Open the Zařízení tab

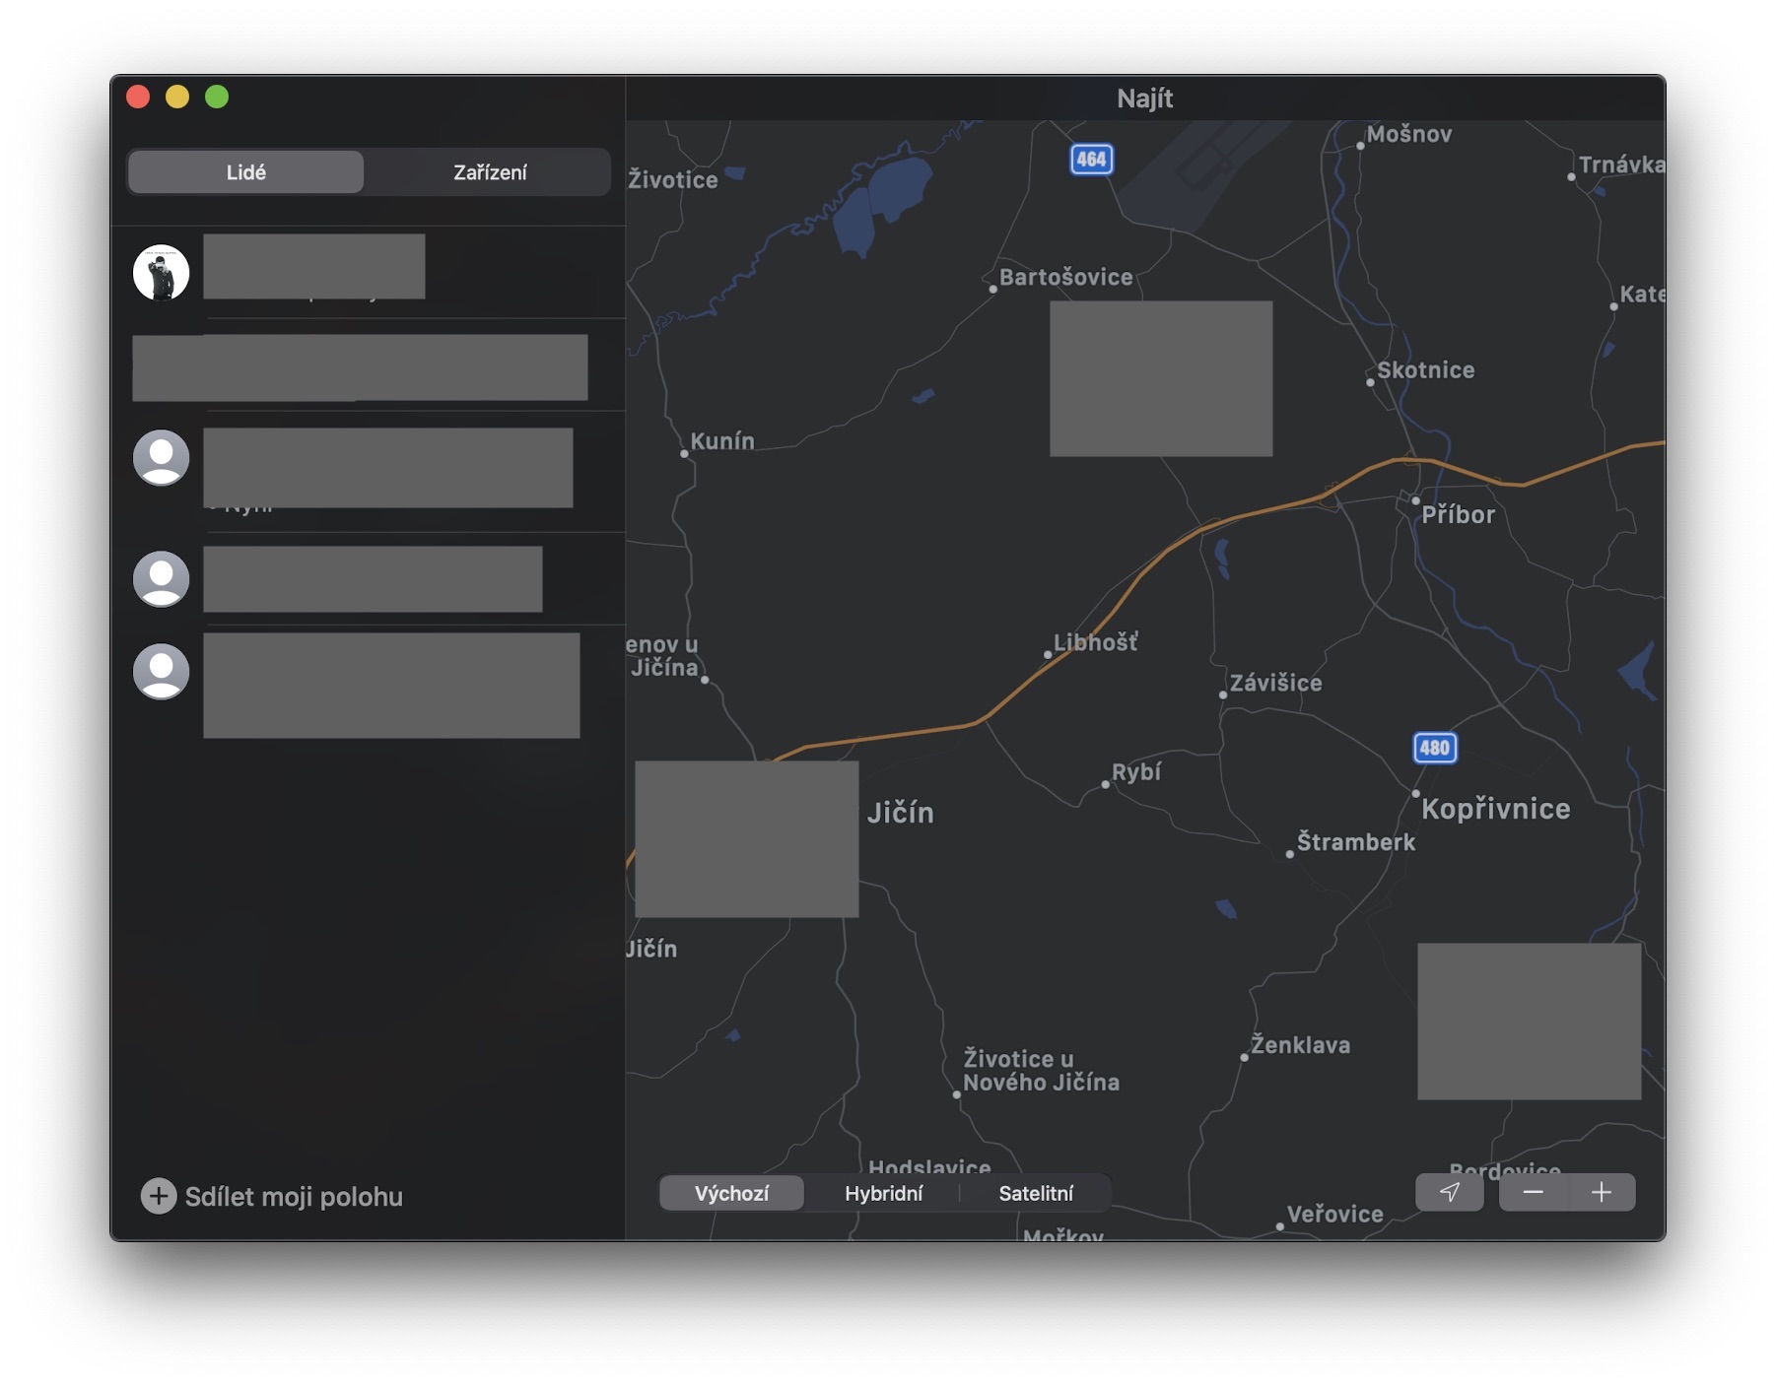490,172
